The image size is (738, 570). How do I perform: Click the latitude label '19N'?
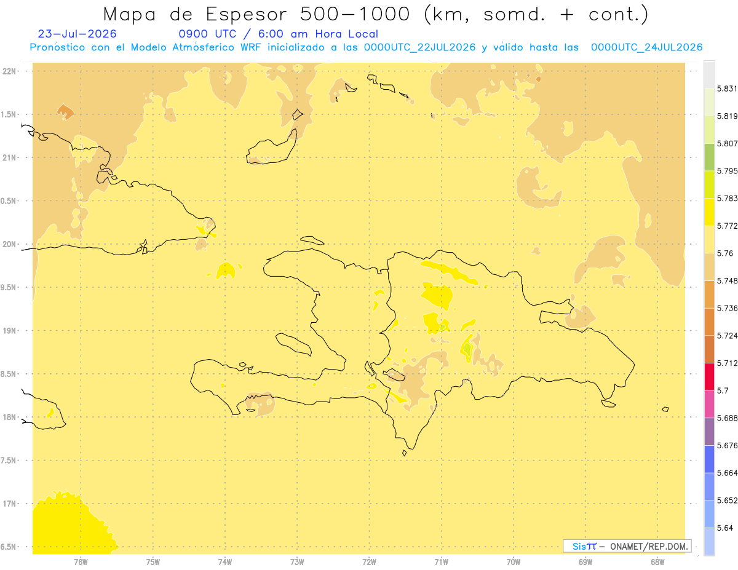9,331
